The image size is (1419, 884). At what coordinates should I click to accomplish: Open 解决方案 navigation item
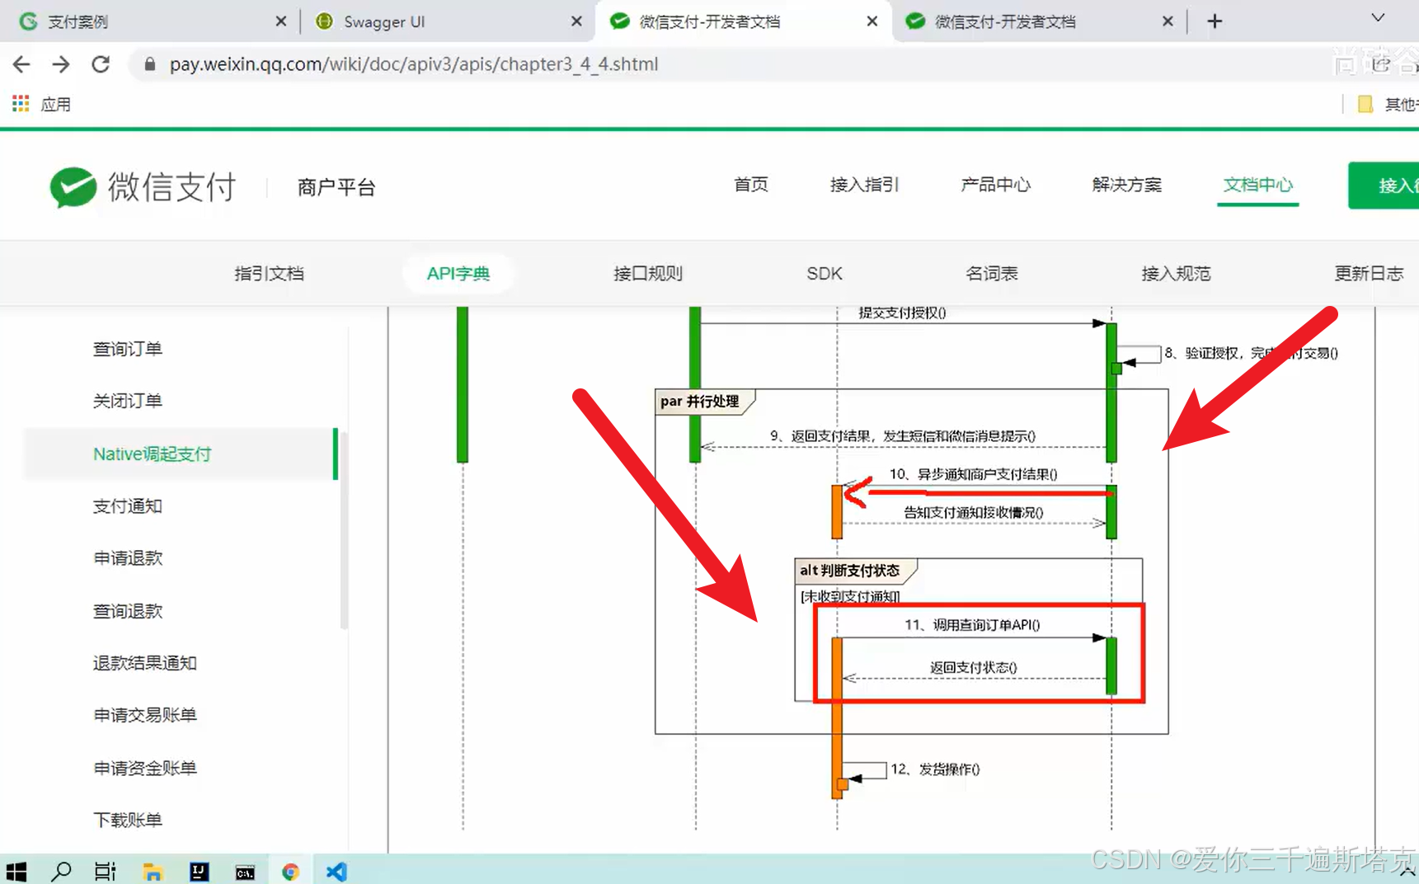click(x=1127, y=185)
